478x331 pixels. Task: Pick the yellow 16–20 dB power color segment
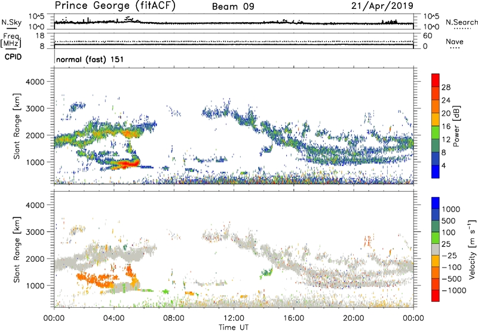click(436, 119)
